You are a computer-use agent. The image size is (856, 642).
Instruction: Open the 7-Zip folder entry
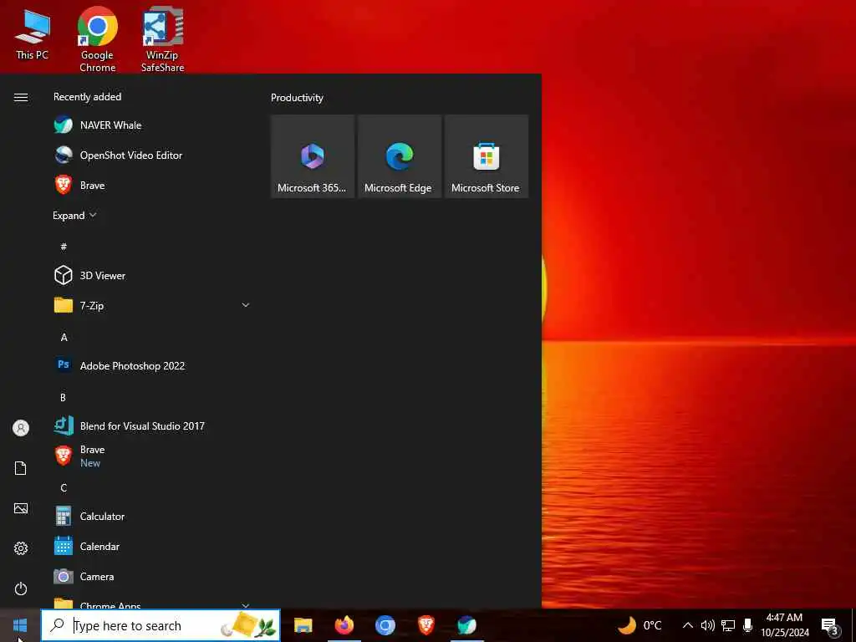(x=151, y=305)
